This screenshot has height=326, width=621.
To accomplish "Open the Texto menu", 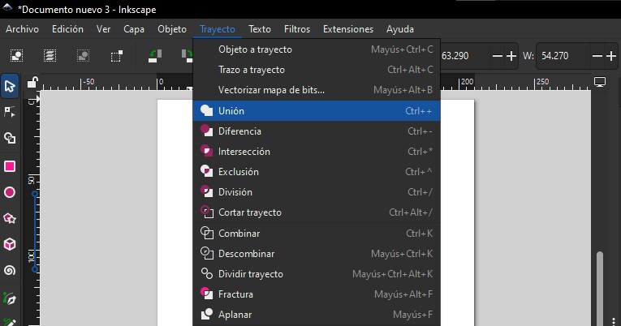I will click(260, 29).
